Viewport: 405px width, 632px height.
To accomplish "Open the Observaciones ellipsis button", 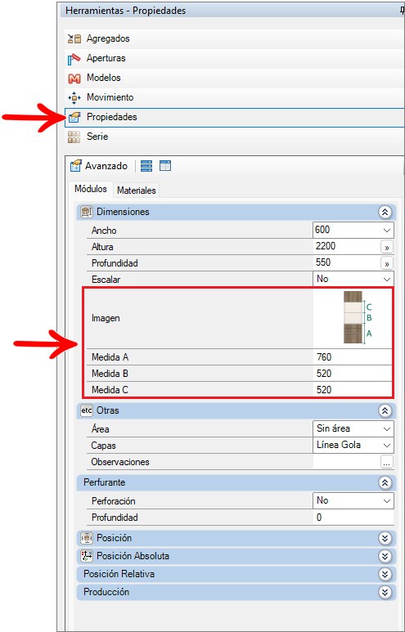I will coord(387,462).
